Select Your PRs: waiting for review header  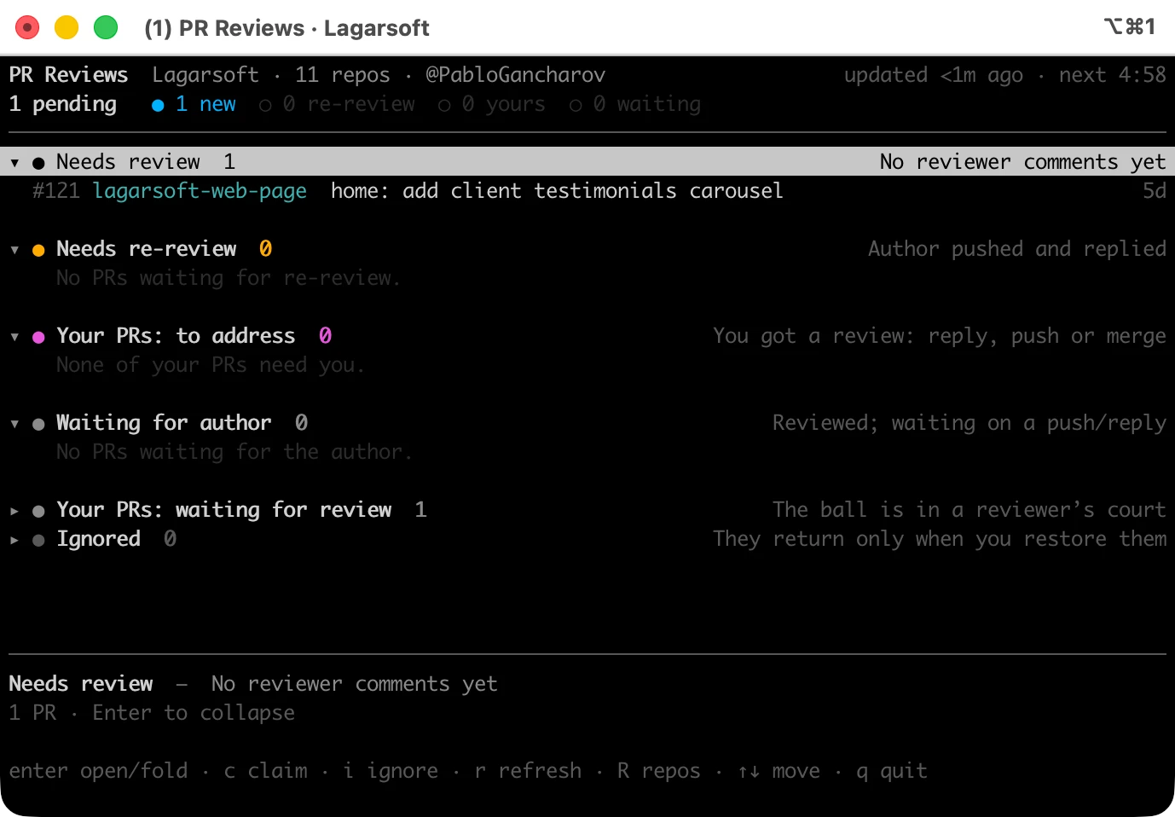(x=587, y=510)
